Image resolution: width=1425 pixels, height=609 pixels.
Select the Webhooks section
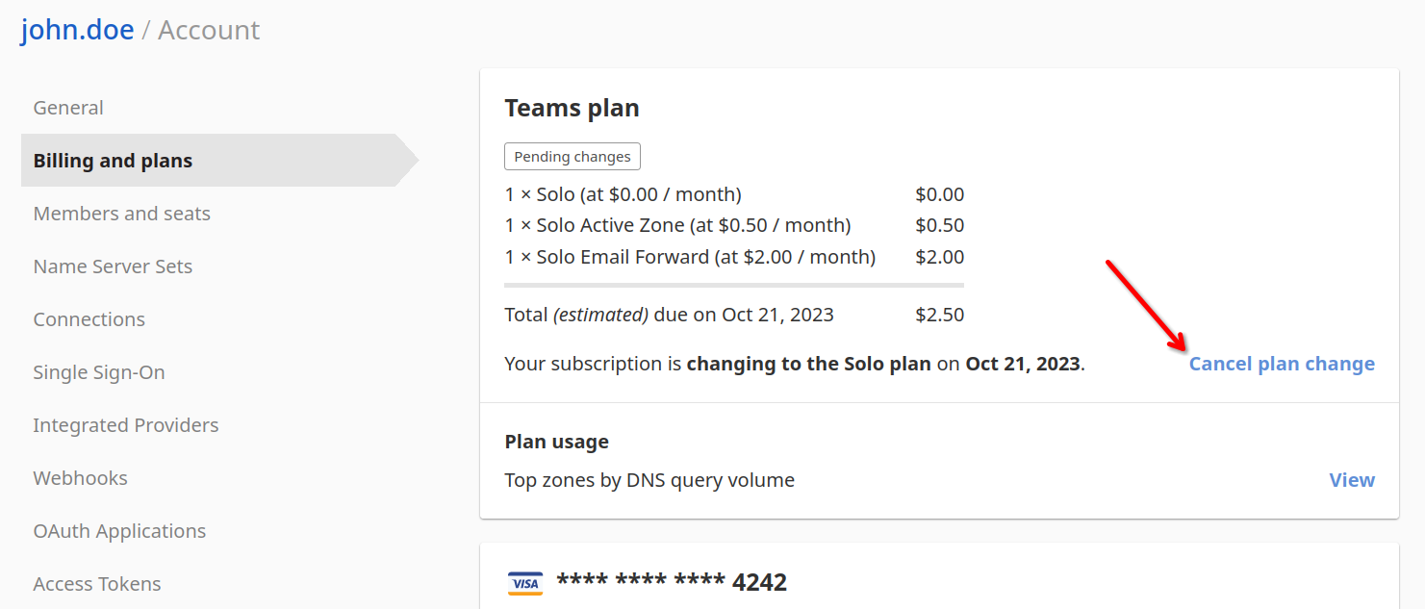(80, 477)
